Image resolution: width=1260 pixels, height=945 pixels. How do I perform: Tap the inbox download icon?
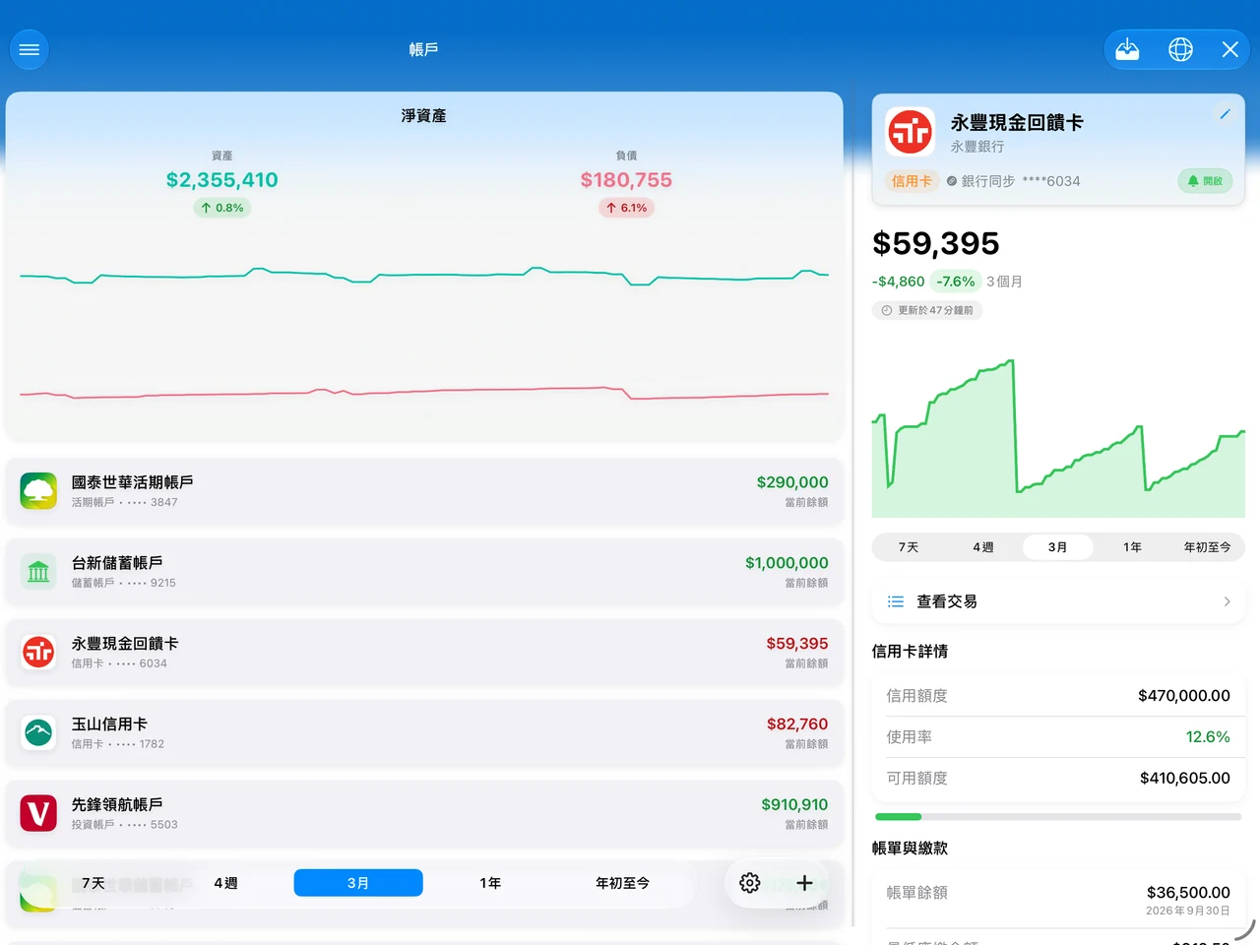pos(1127,49)
